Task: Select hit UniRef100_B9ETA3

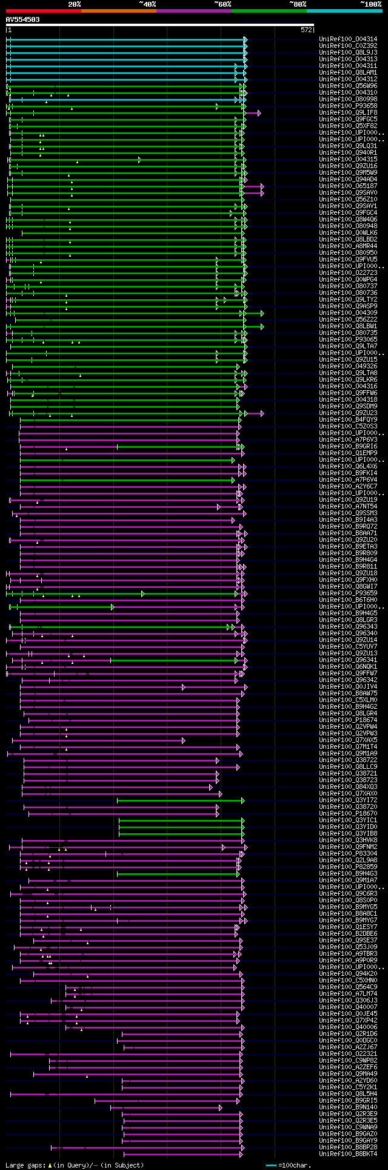Action: point(348,546)
